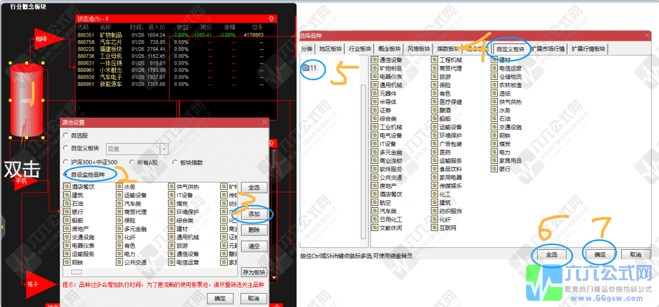Choose the 沪深300+中证500 radio option
The width and height of the screenshot is (659, 307).
click(65, 162)
